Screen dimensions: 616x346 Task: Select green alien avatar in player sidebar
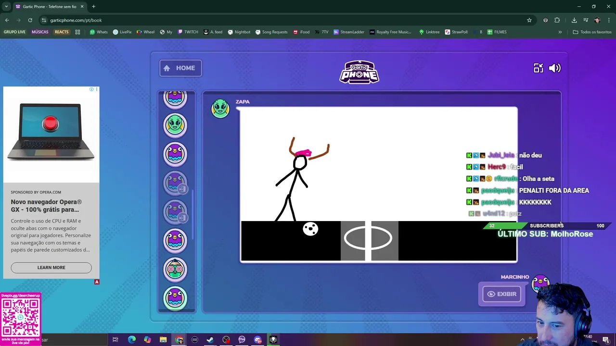click(x=175, y=125)
